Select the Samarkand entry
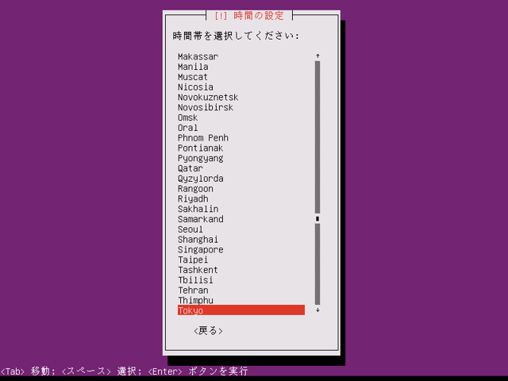This screenshot has width=508, height=381. click(241, 219)
